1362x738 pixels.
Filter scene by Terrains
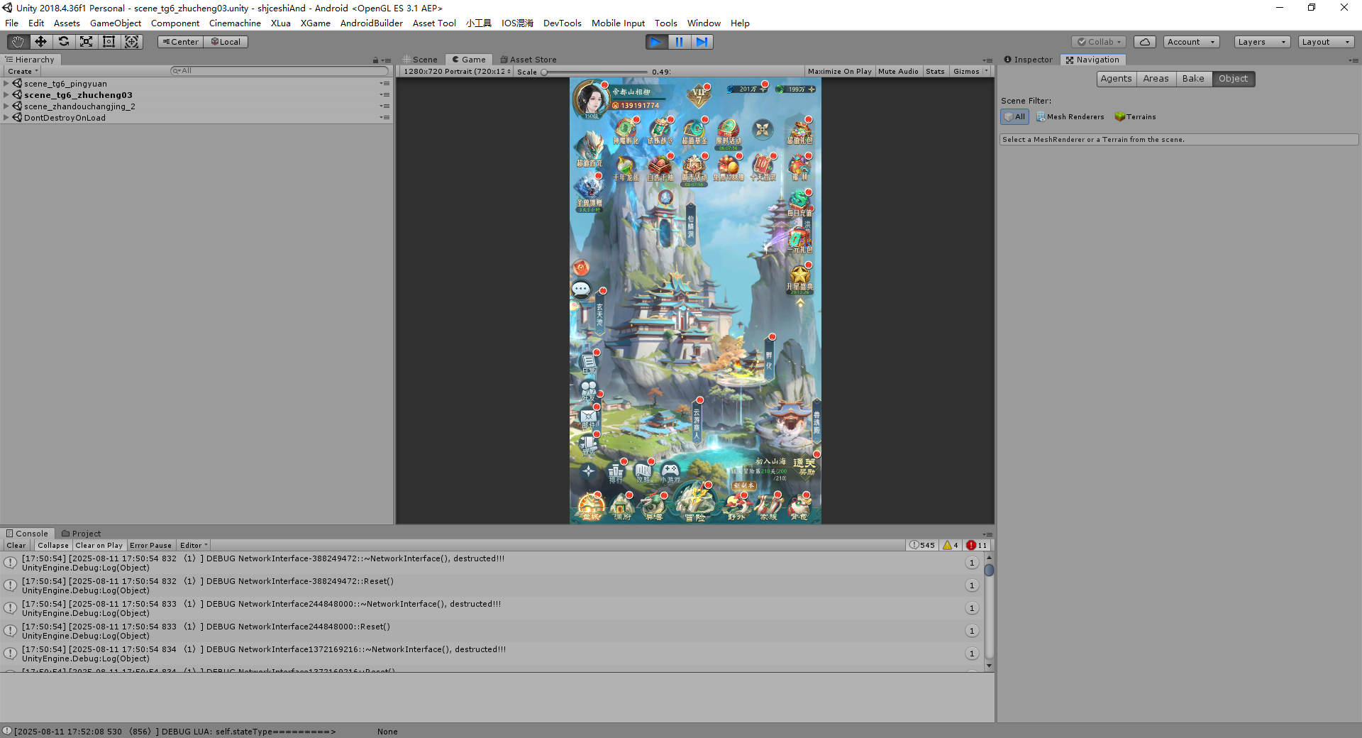[x=1135, y=116]
